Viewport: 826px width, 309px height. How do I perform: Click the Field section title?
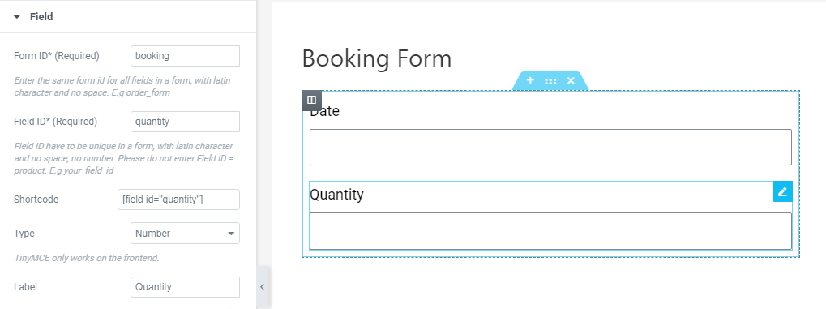click(41, 17)
